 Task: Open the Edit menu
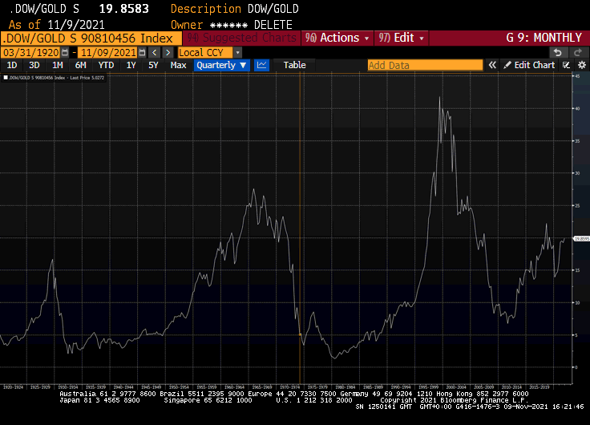point(402,38)
